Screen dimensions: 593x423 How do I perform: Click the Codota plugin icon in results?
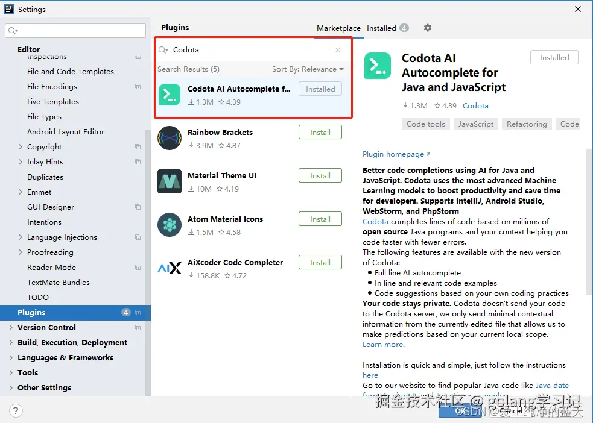pyautogui.click(x=170, y=95)
